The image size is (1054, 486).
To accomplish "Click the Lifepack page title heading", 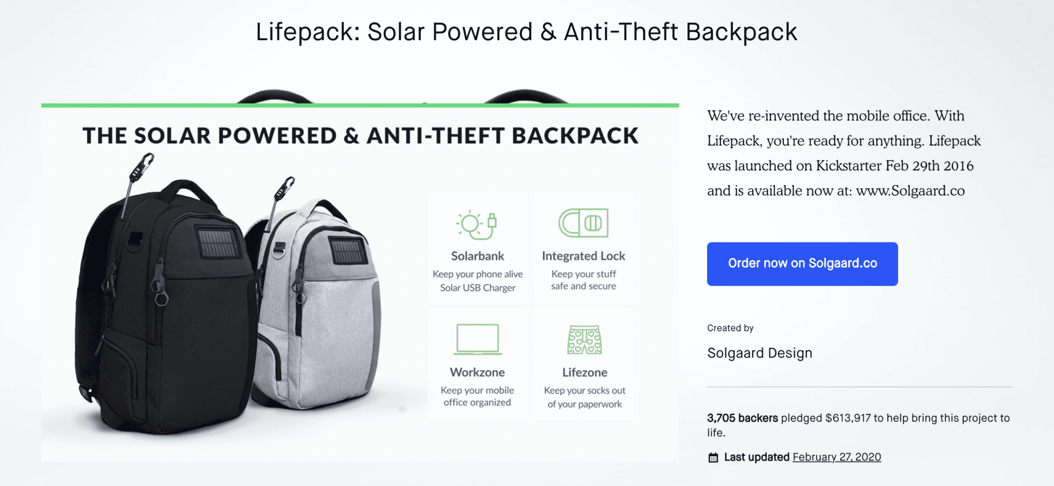I will (x=526, y=32).
